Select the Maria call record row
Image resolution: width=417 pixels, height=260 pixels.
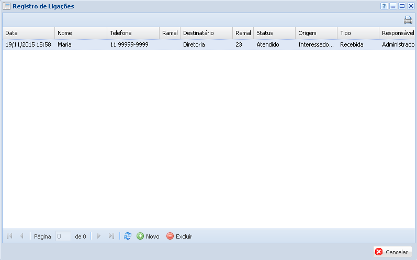(x=157, y=44)
